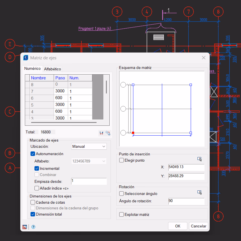The height and width of the screenshot is (241, 241).
Task: Toggle the Incremental checkbox
Action: (x=36, y=168)
